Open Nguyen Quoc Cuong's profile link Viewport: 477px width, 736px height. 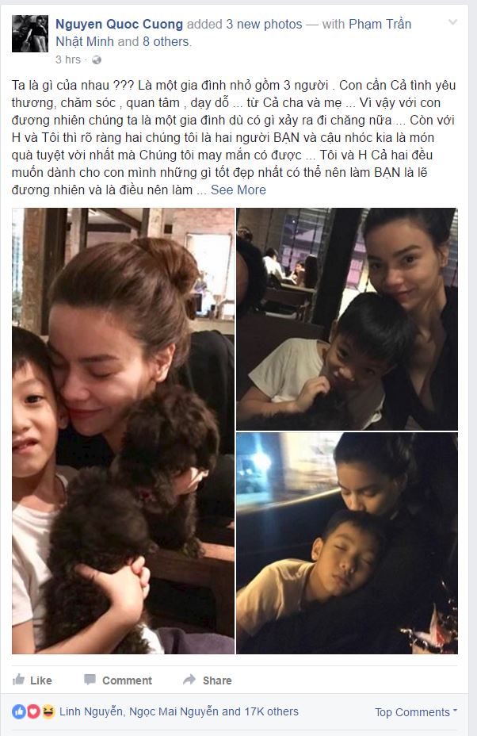(x=119, y=24)
